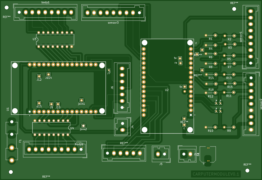
Task: Select the J5 connector footprint
Action: pos(161,154)
